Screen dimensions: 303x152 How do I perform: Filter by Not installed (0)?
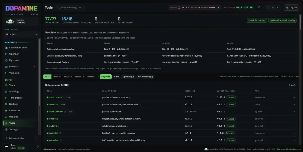(145, 77)
